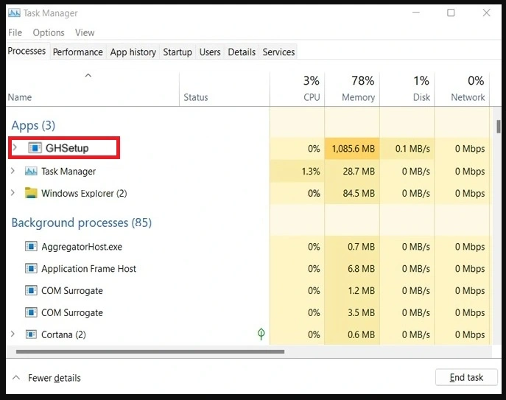
Task: Click the Application Frame Host icon
Action: click(x=31, y=269)
